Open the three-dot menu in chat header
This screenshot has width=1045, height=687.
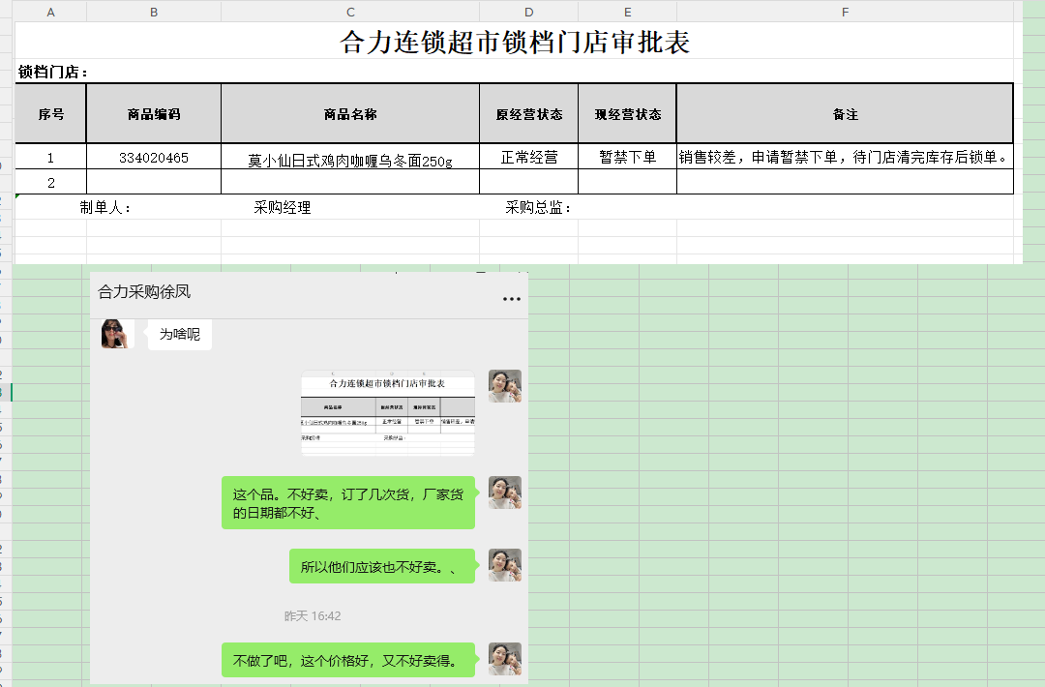[x=512, y=299]
